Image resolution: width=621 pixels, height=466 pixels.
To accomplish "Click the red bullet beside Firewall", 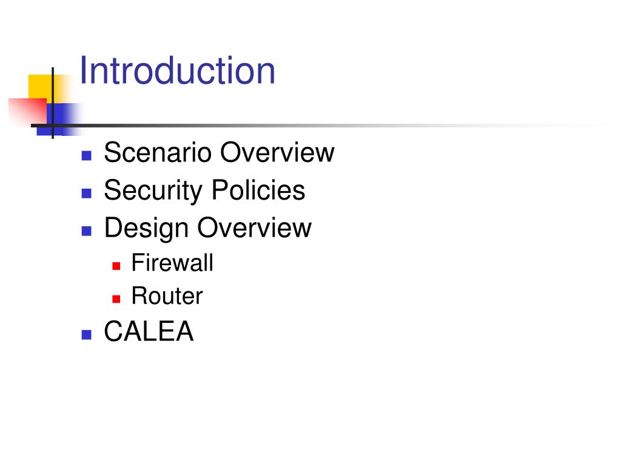I will tap(116, 266).
